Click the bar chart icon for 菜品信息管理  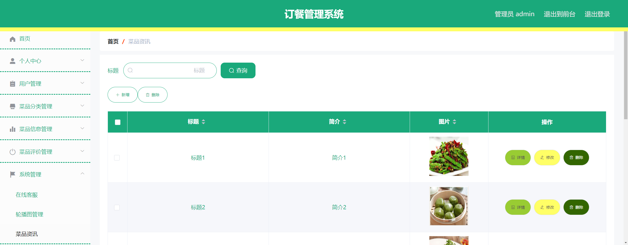[x=12, y=129]
